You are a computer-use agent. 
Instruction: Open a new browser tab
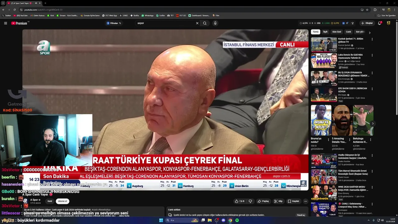(45, 3)
